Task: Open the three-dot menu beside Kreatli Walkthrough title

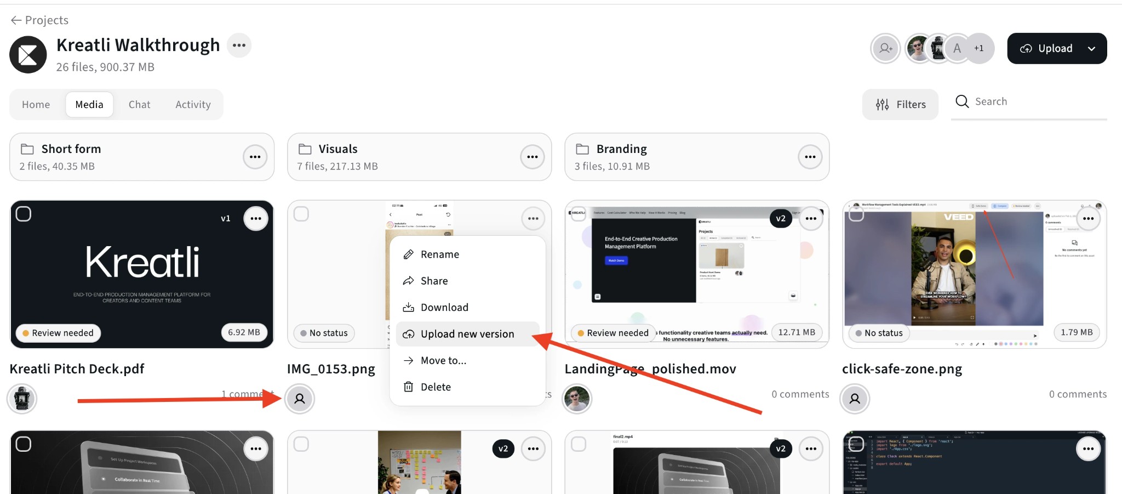Action: pyautogui.click(x=239, y=45)
